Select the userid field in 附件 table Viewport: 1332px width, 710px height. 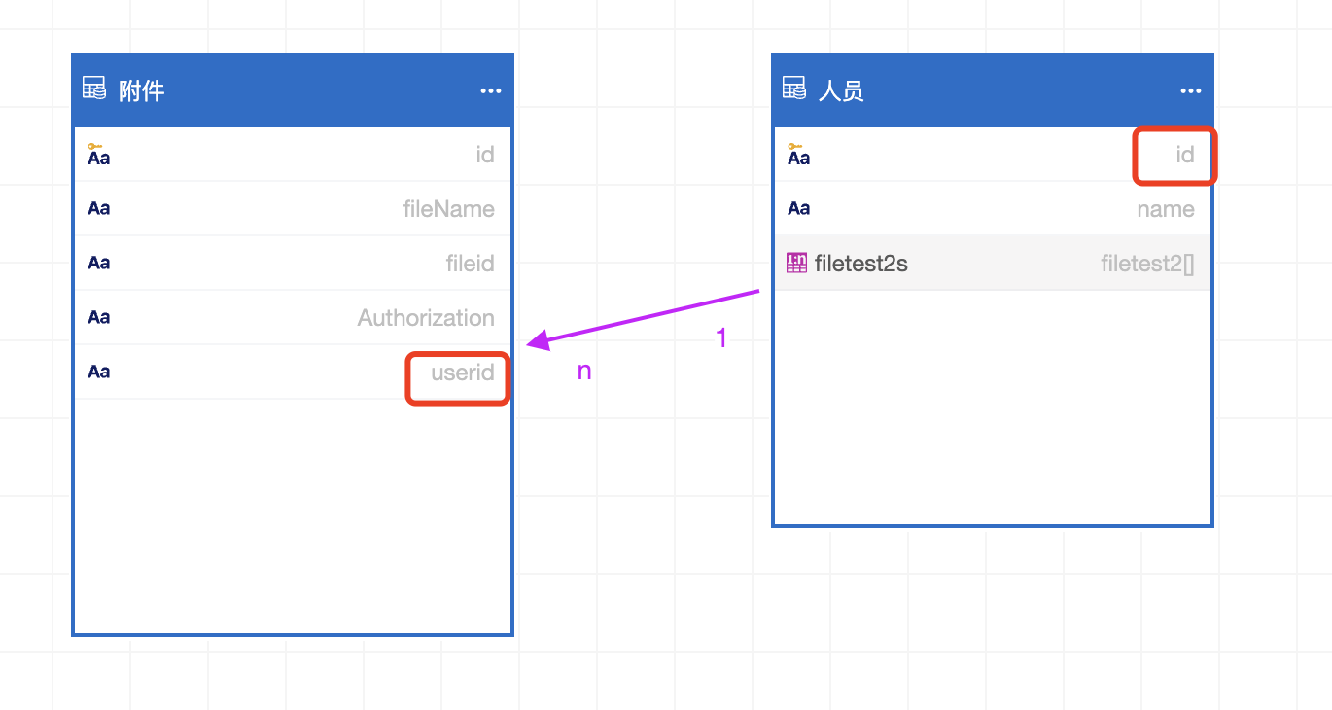pos(462,373)
